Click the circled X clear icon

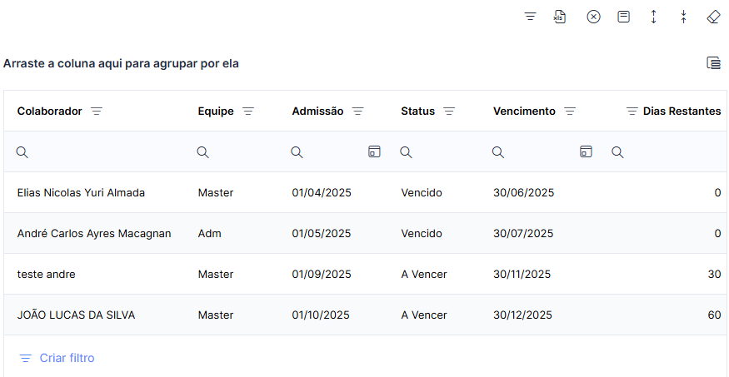pyautogui.click(x=594, y=17)
